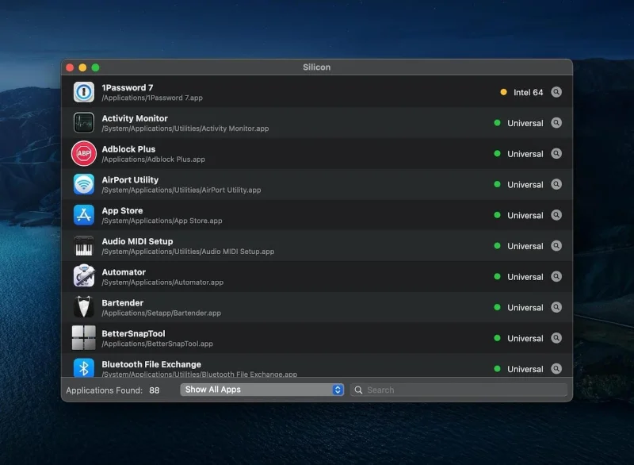Click the Audio MIDI Setup keyboard icon
This screenshot has width=634, height=465.
click(84, 246)
